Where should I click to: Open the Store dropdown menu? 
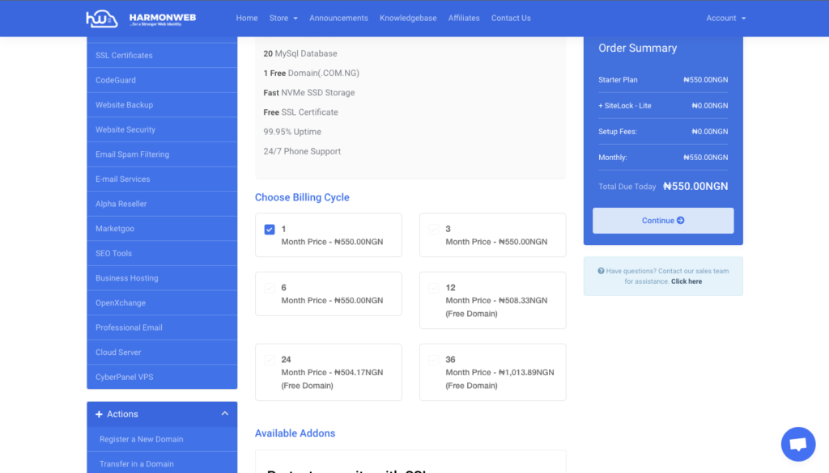283,18
